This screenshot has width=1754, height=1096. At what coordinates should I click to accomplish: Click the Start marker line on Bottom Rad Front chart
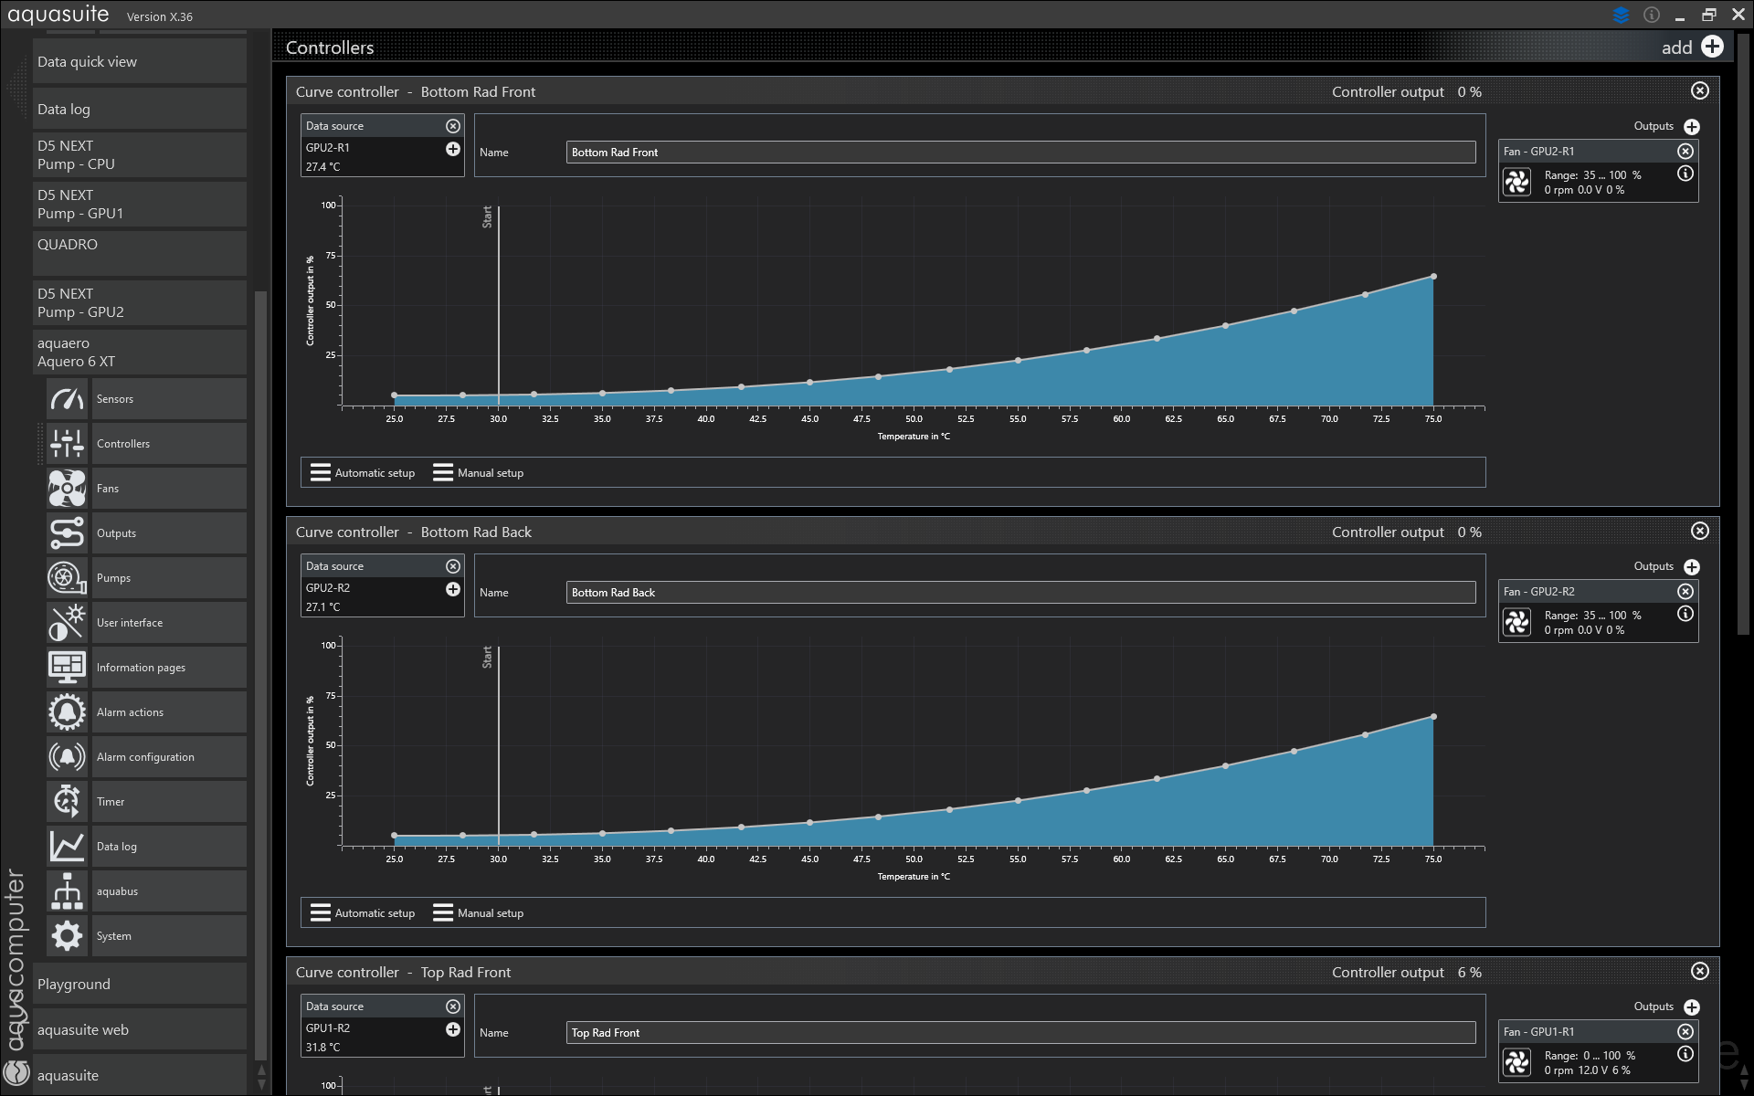[498, 306]
